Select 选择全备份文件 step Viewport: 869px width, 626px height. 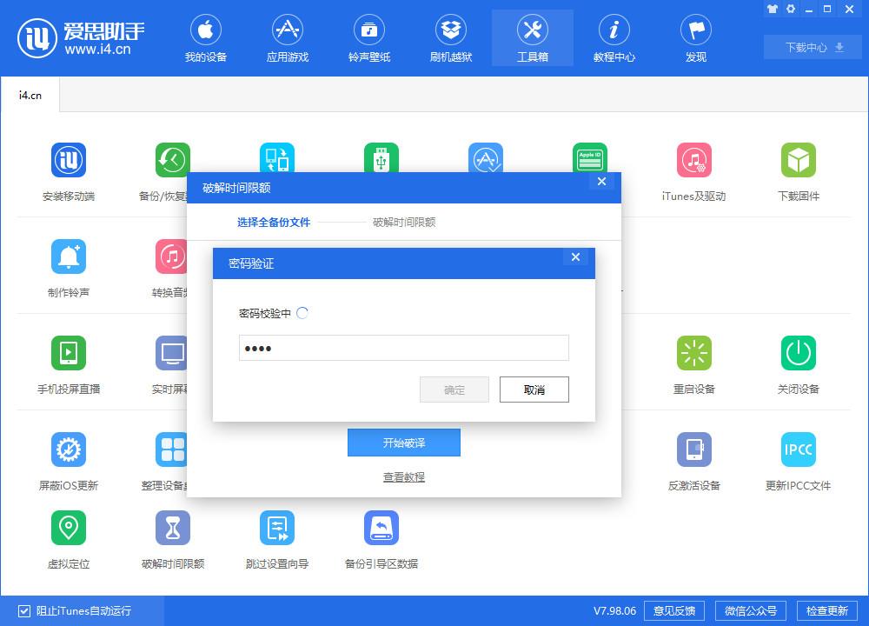(274, 223)
